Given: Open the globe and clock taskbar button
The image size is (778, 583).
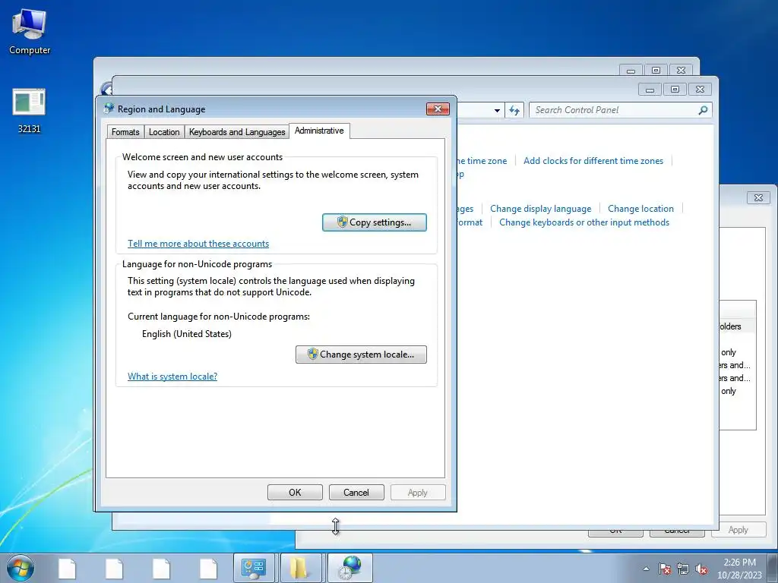Looking at the screenshot, I should pos(349,568).
